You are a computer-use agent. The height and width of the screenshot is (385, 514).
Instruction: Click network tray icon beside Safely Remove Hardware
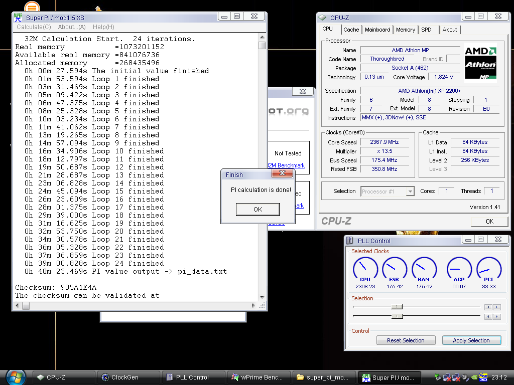447,377
